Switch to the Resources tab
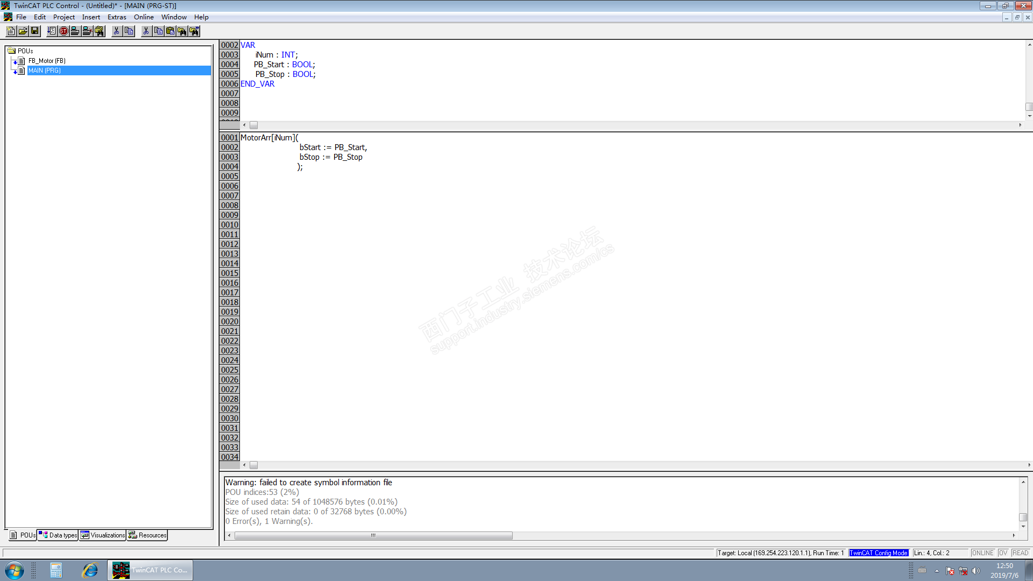The width and height of the screenshot is (1033, 581). [x=147, y=535]
